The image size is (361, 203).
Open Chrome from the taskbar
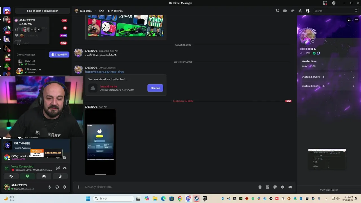tap(180, 198)
